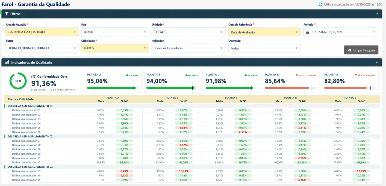Image resolution: width=386 pixels, height=186 pixels.
Task: Select the DESCREVA SEU AGRUPAMENTO 02 group row
Action: pos(192,136)
